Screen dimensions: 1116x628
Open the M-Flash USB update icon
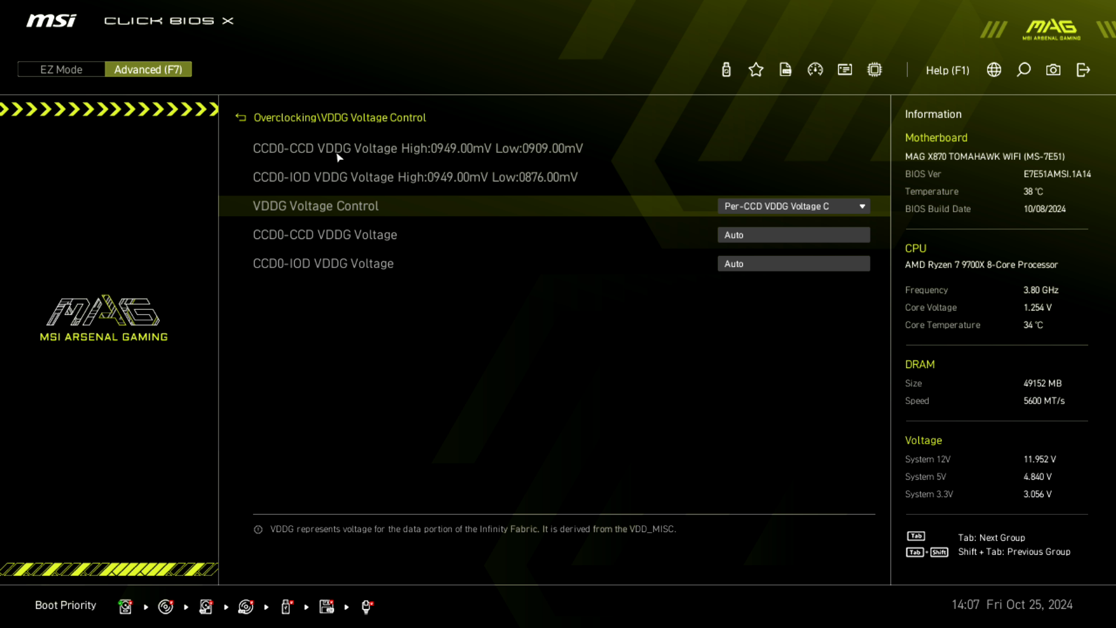[726, 70]
